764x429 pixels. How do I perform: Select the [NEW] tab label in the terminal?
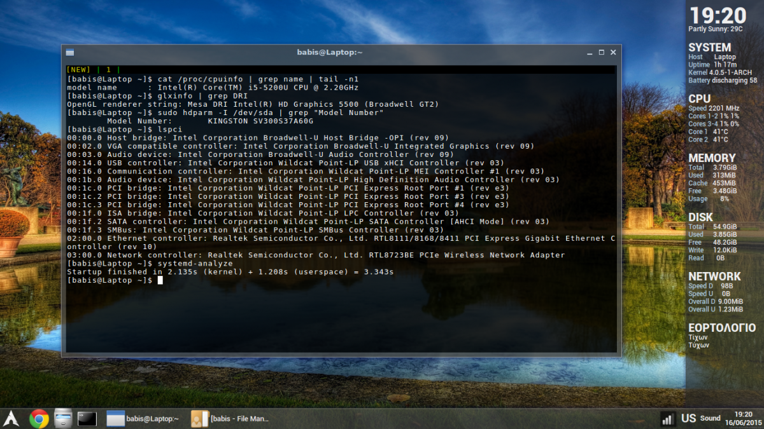point(79,69)
